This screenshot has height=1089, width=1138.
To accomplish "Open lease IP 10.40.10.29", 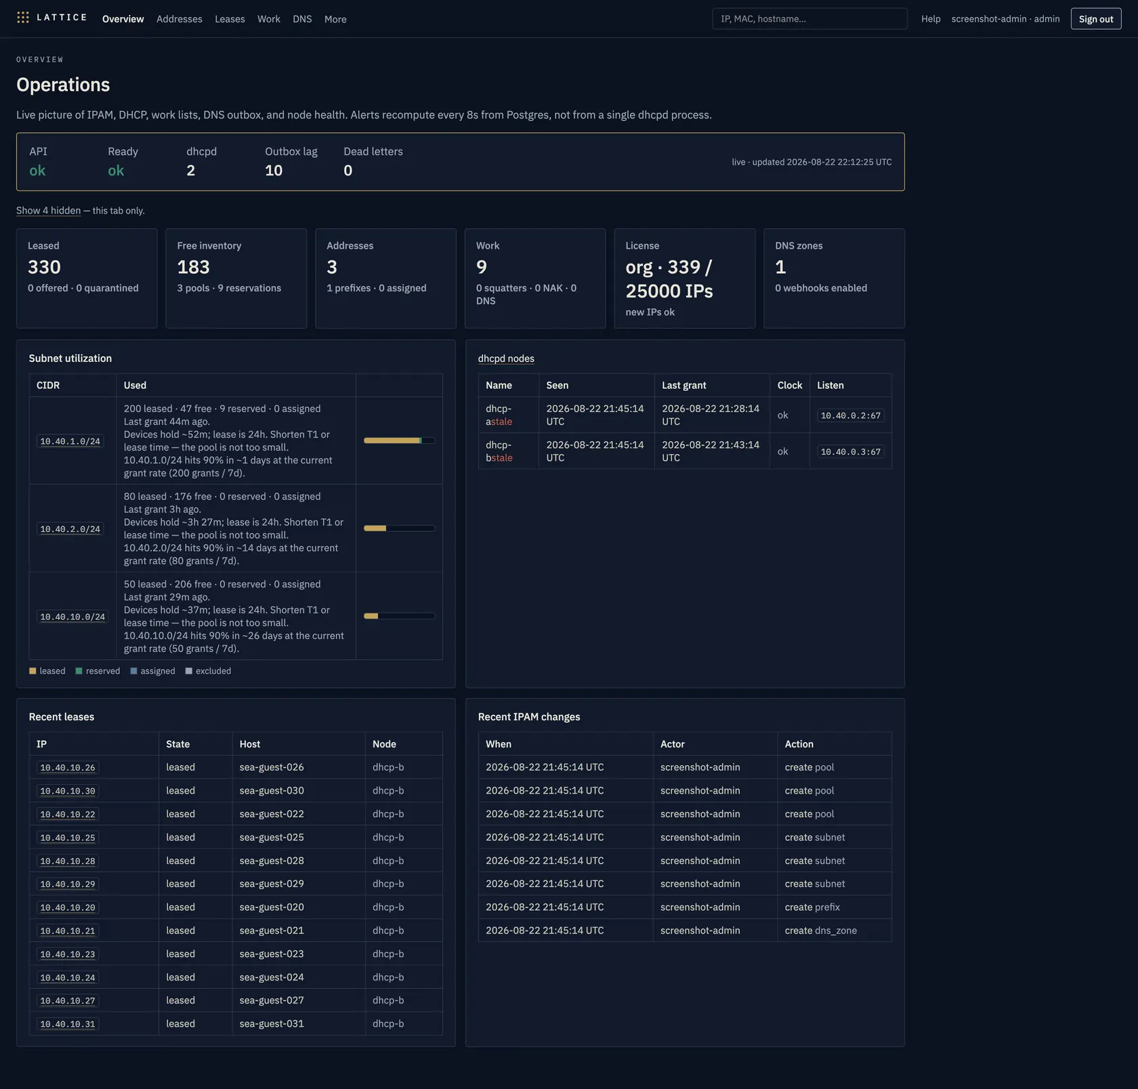I will tap(68, 884).
